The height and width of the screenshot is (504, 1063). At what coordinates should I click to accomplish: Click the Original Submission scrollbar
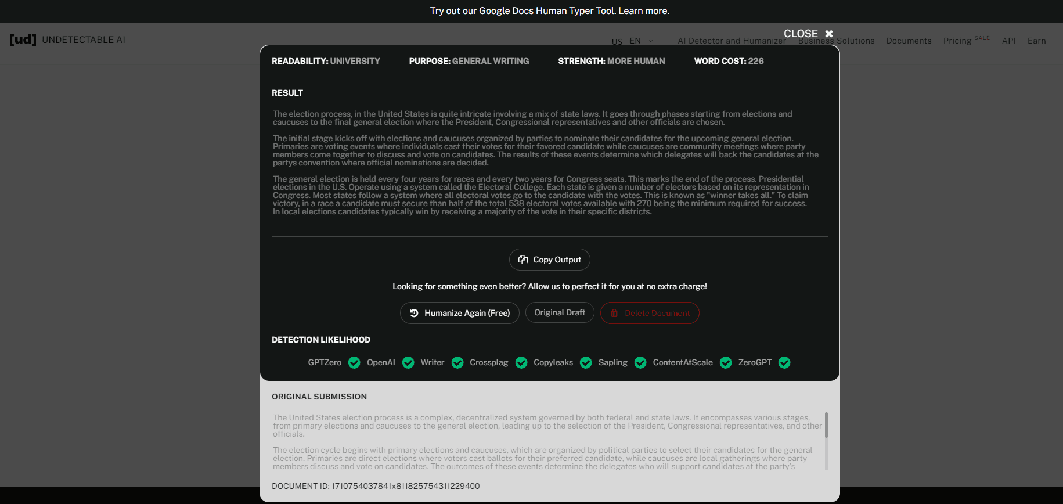pos(826,426)
